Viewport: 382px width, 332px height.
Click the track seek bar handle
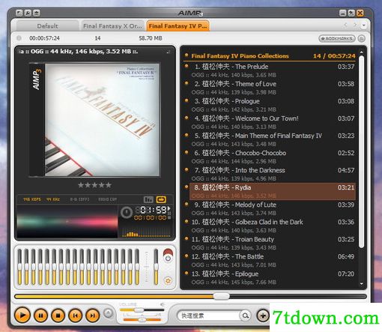click(222, 296)
